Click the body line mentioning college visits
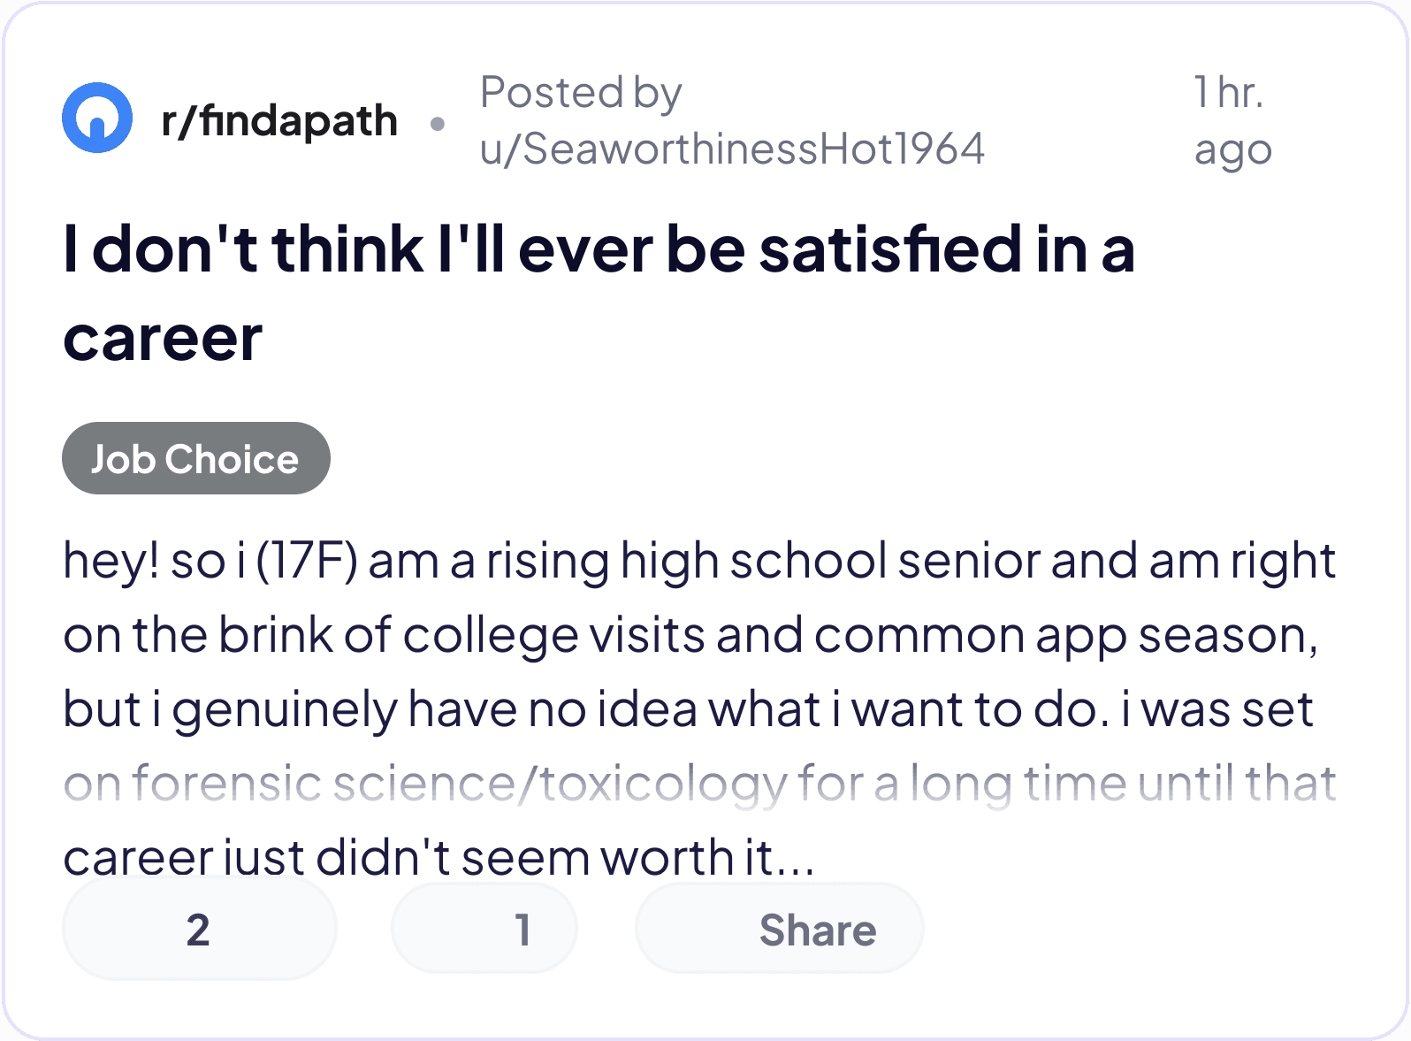The width and height of the screenshot is (1411, 1041). (690, 635)
